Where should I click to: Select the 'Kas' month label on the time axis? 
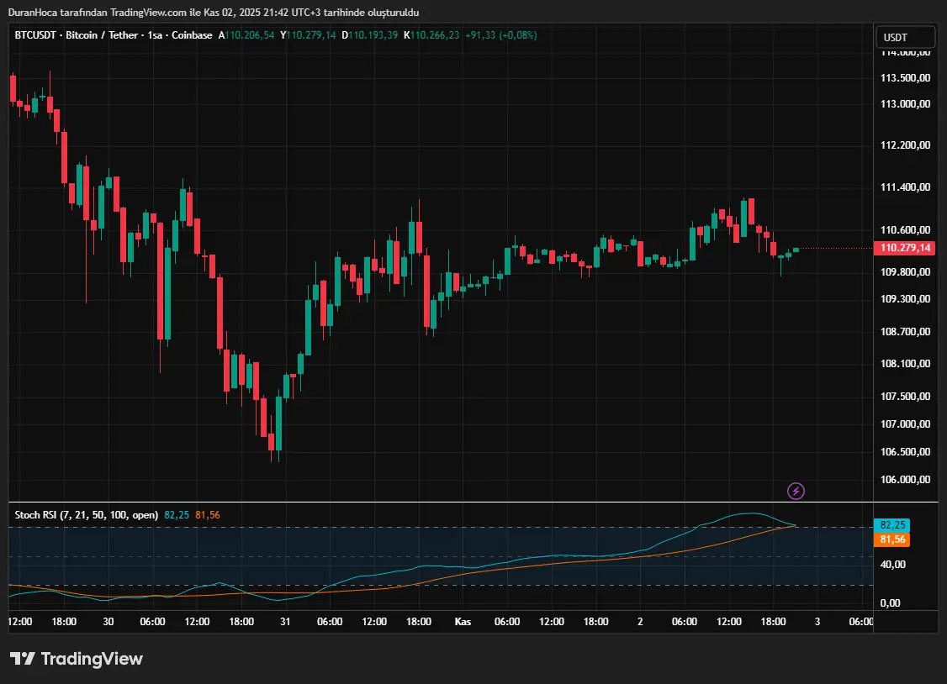coord(463,622)
